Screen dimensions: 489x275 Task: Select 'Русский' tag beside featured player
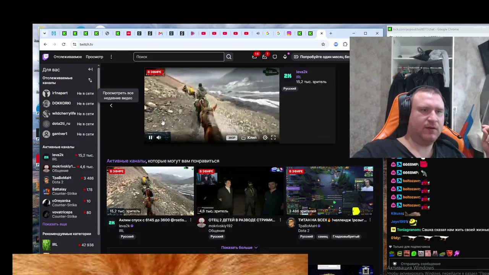290,89
